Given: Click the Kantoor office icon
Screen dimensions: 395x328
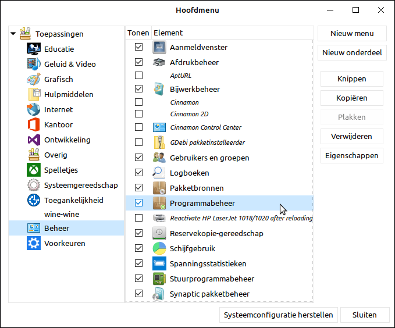Looking at the screenshot, I should coord(34,124).
